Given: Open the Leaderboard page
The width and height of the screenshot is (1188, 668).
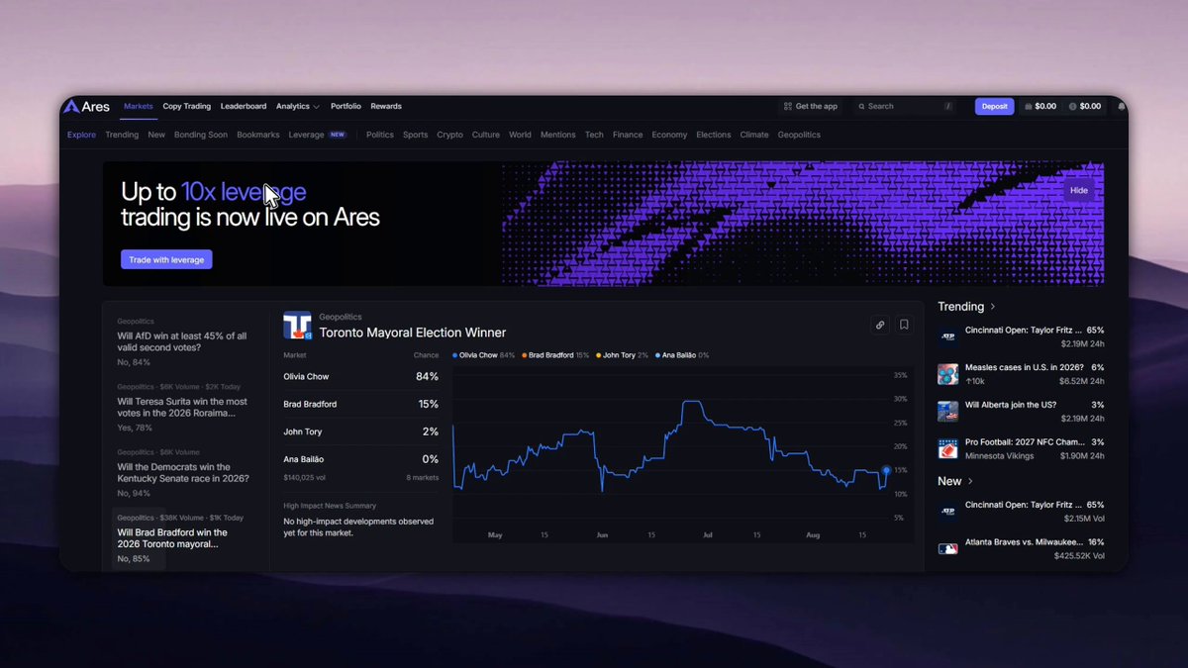Looking at the screenshot, I should click(x=244, y=107).
